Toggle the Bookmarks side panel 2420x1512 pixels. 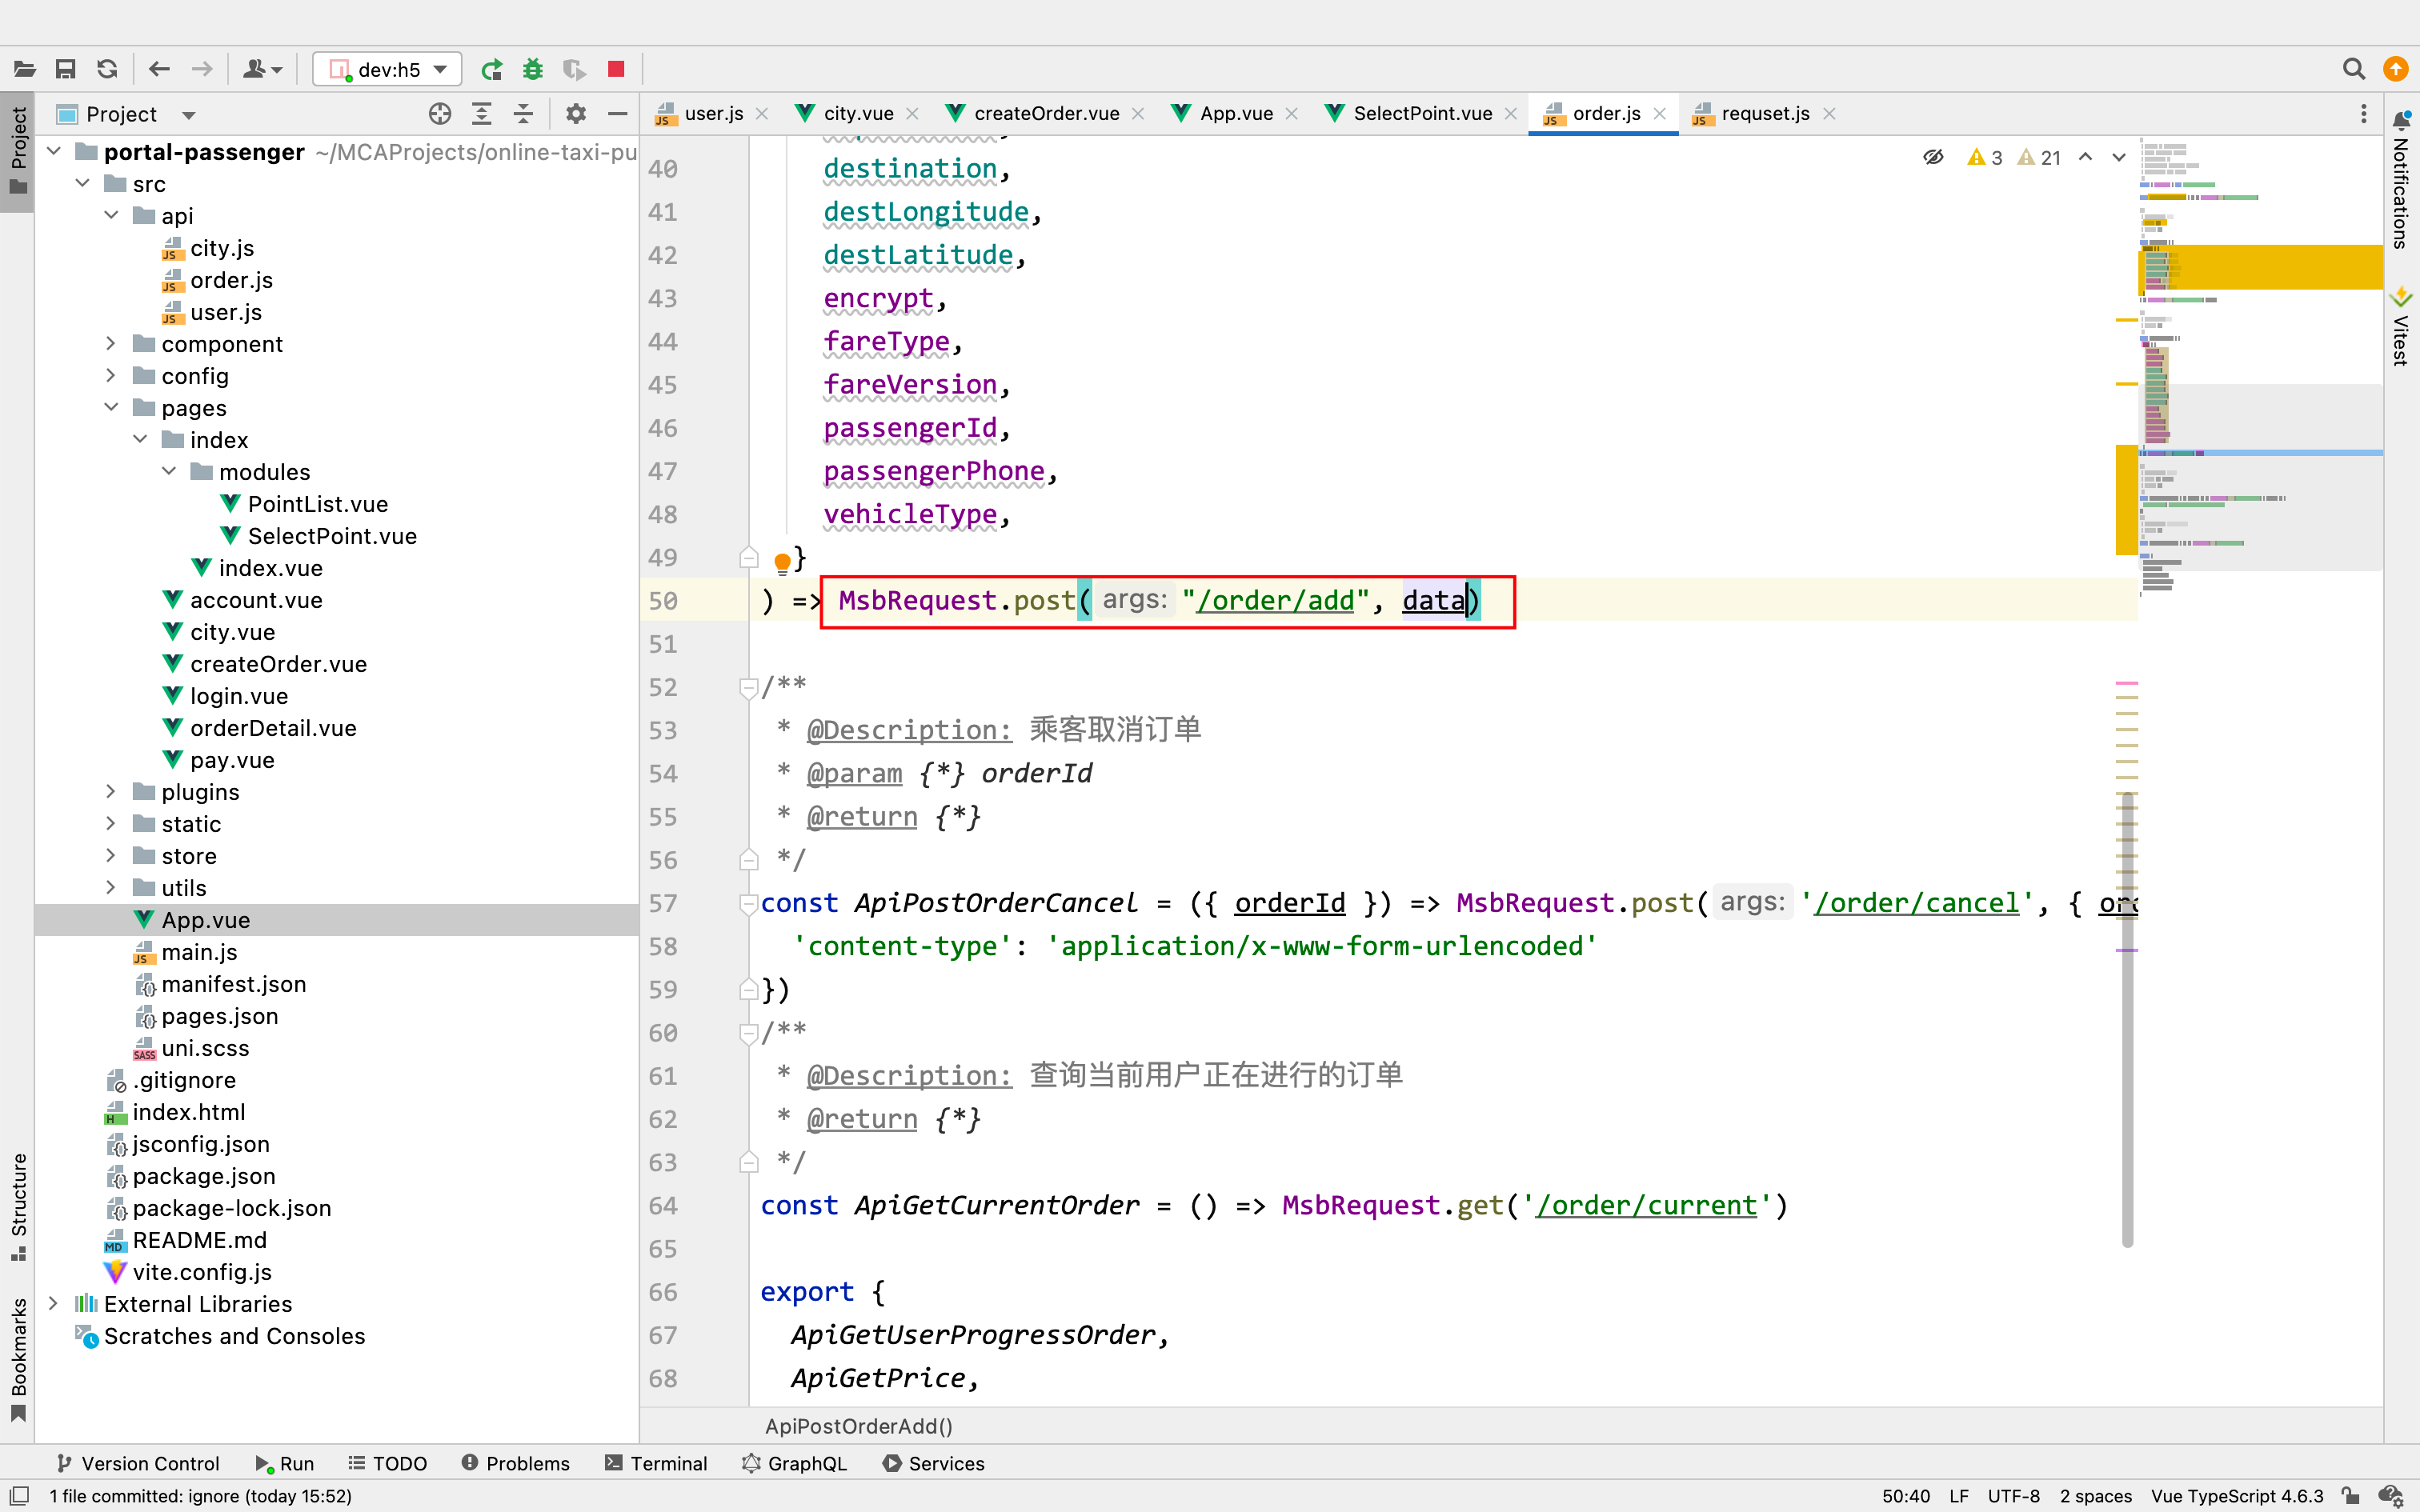18,1359
